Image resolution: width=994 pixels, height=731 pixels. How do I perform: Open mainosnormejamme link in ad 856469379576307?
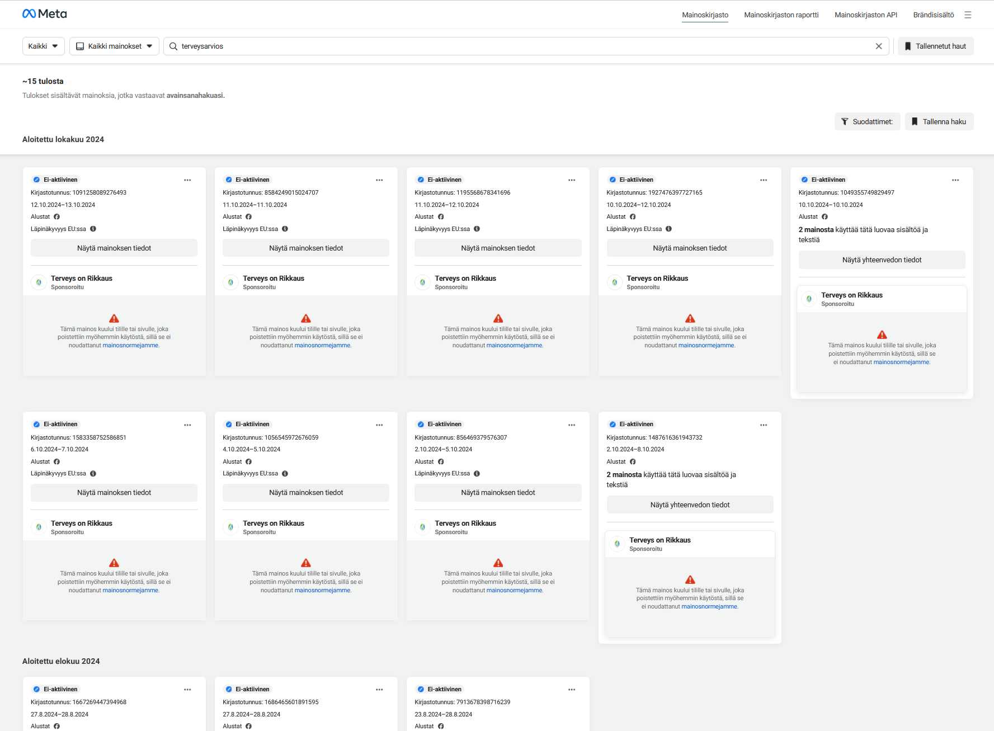514,591
